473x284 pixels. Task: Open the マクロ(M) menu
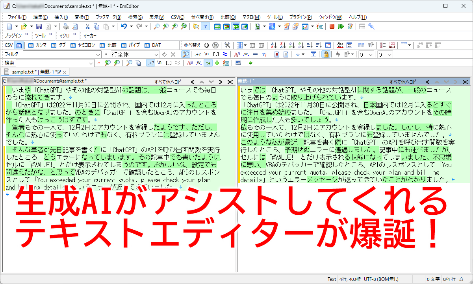[251, 17]
